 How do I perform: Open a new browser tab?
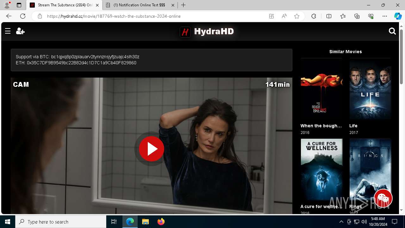(183, 5)
